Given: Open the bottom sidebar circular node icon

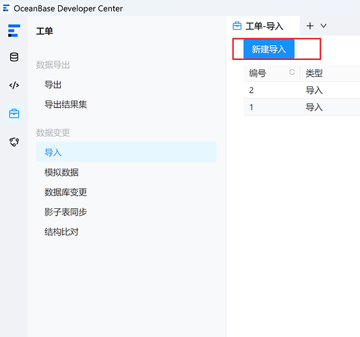Looking at the screenshot, I should click(14, 142).
